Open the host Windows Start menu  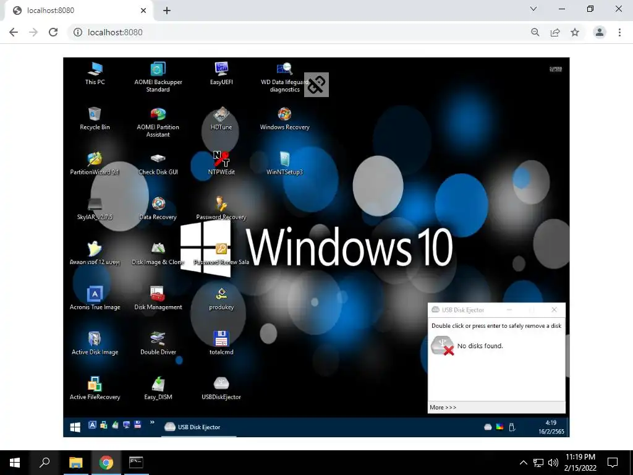pyautogui.click(x=15, y=463)
